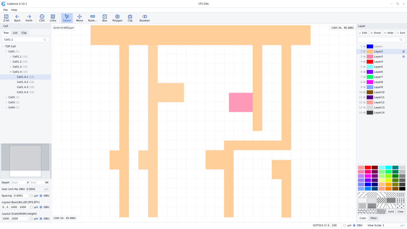Image resolution: width=407 pixels, height=229 pixels.
Task: Click the Layer8 magenta color swatch
Action: click(370, 82)
